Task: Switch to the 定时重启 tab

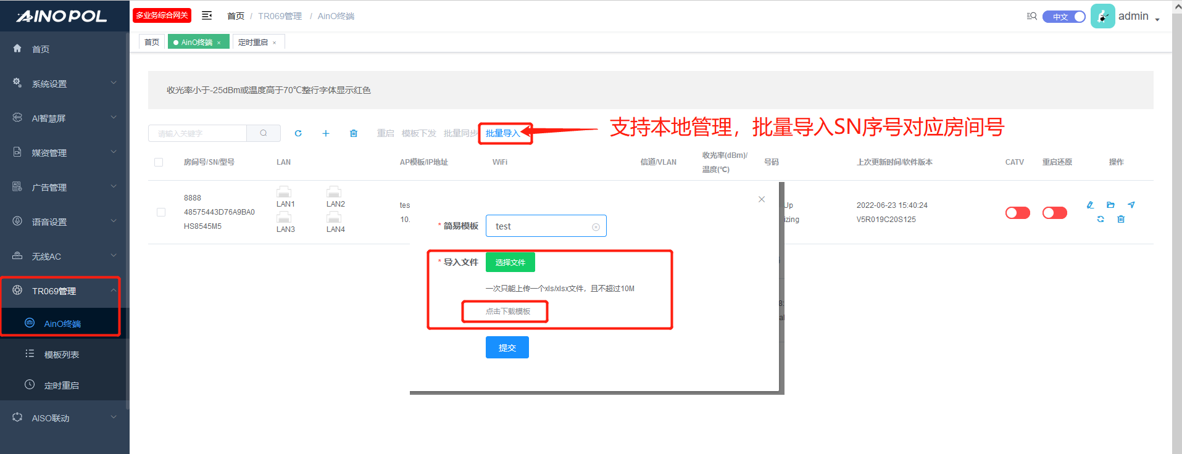Action: pyautogui.click(x=253, y=43)
